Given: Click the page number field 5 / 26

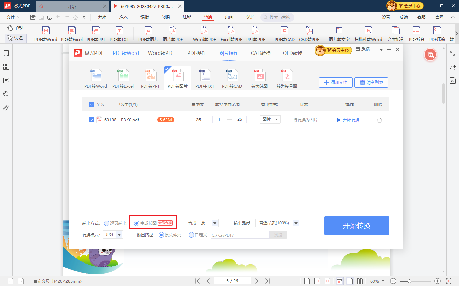Looking at the screenshot, I should coord(232,281).
